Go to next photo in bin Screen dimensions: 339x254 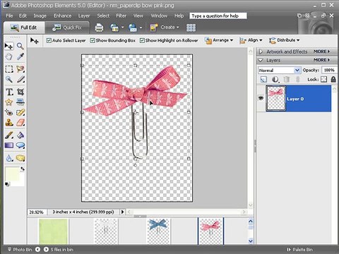[x=46, y=249]
